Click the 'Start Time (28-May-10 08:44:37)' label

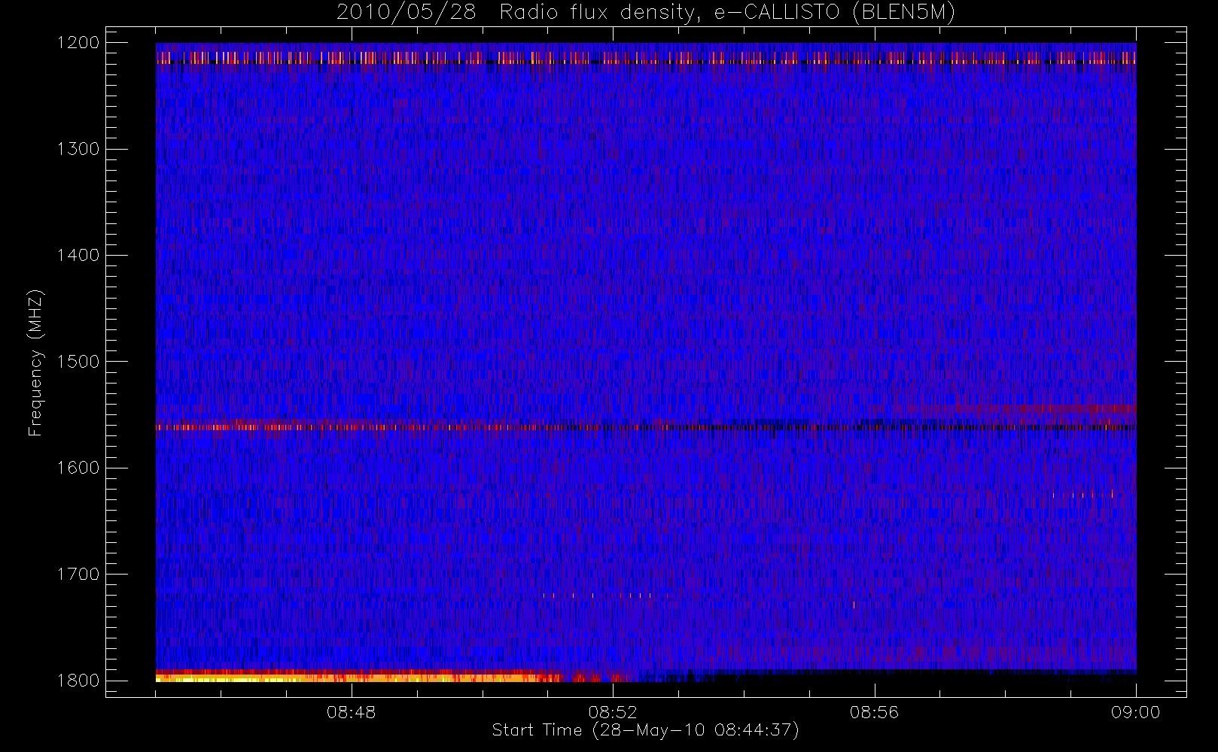pos(645,730)
